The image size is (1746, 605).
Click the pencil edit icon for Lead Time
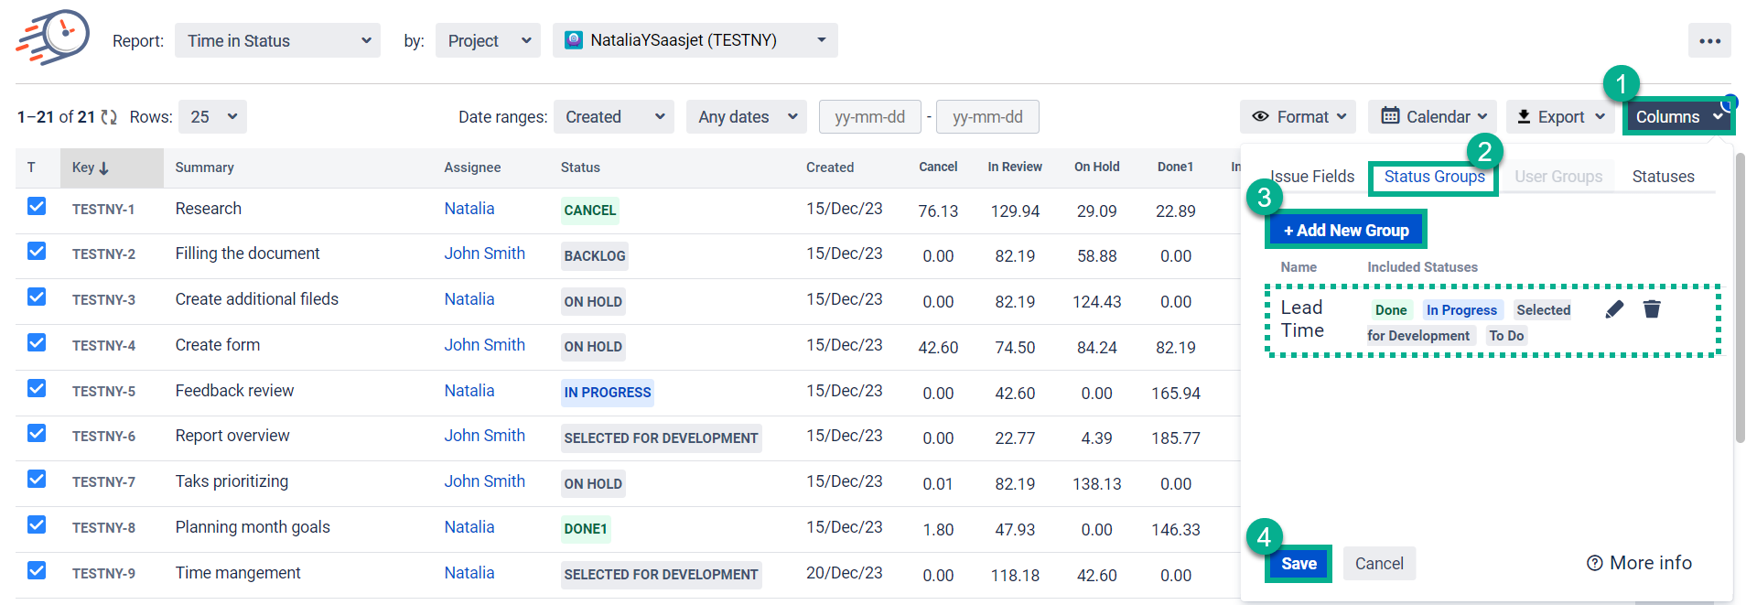click(1614, 309)
